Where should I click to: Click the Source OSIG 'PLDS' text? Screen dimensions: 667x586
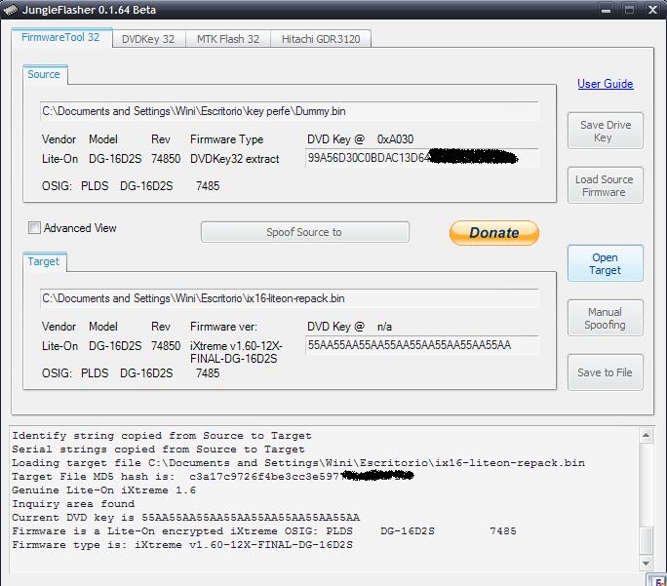point(95,186)
